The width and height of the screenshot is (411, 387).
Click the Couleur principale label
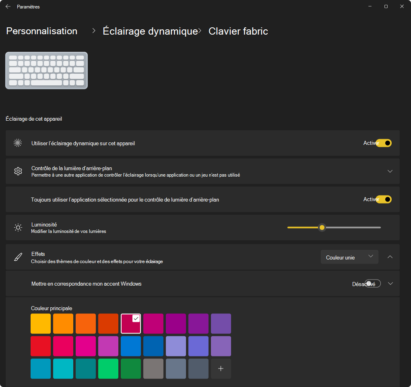[52, 308]
